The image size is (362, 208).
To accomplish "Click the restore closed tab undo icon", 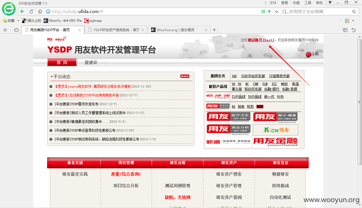I will [x=353, y=30].
